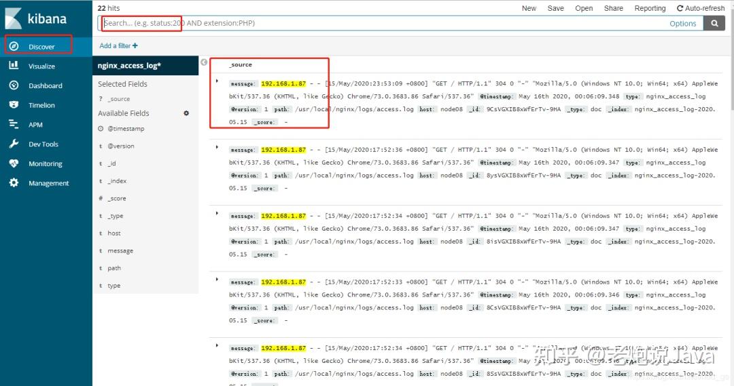Click the Visualize bar chart icon
This screenshot has width=734, height=386.
(x=14, y=65)
